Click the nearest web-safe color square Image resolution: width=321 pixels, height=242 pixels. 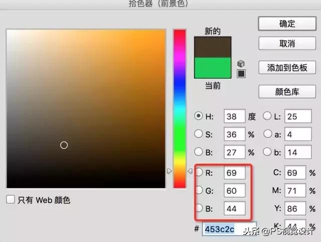tap(241, 74)
